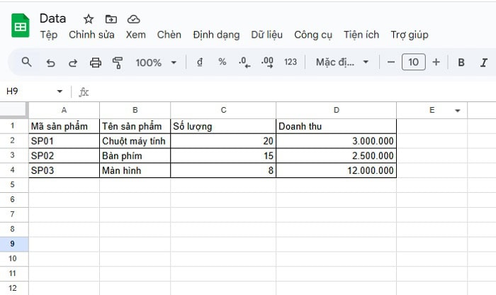Check the cloud document status icon
Screen dimensions: 496x295
point(133,19)
